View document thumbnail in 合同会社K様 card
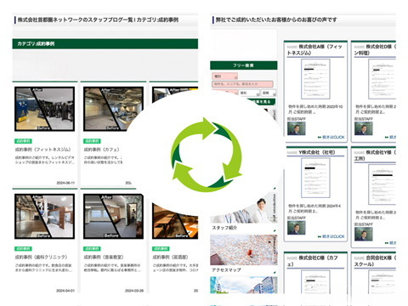 tap(382, 282)
